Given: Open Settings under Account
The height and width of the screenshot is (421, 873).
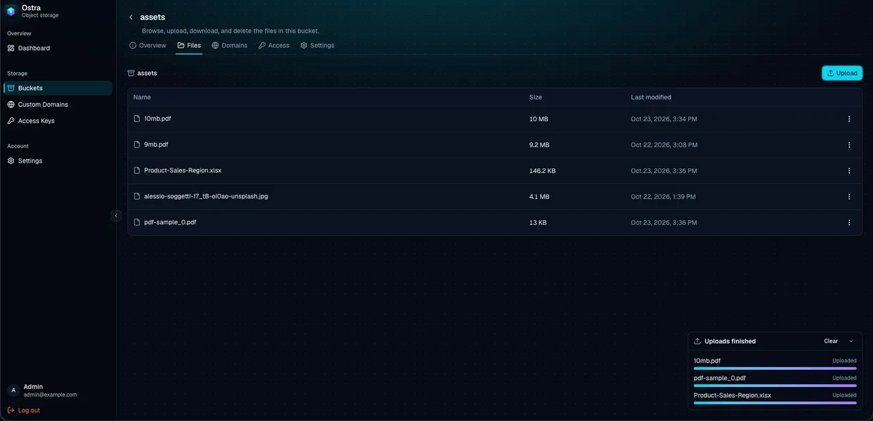Looking at the screenshot, I should tap(57, 161).
